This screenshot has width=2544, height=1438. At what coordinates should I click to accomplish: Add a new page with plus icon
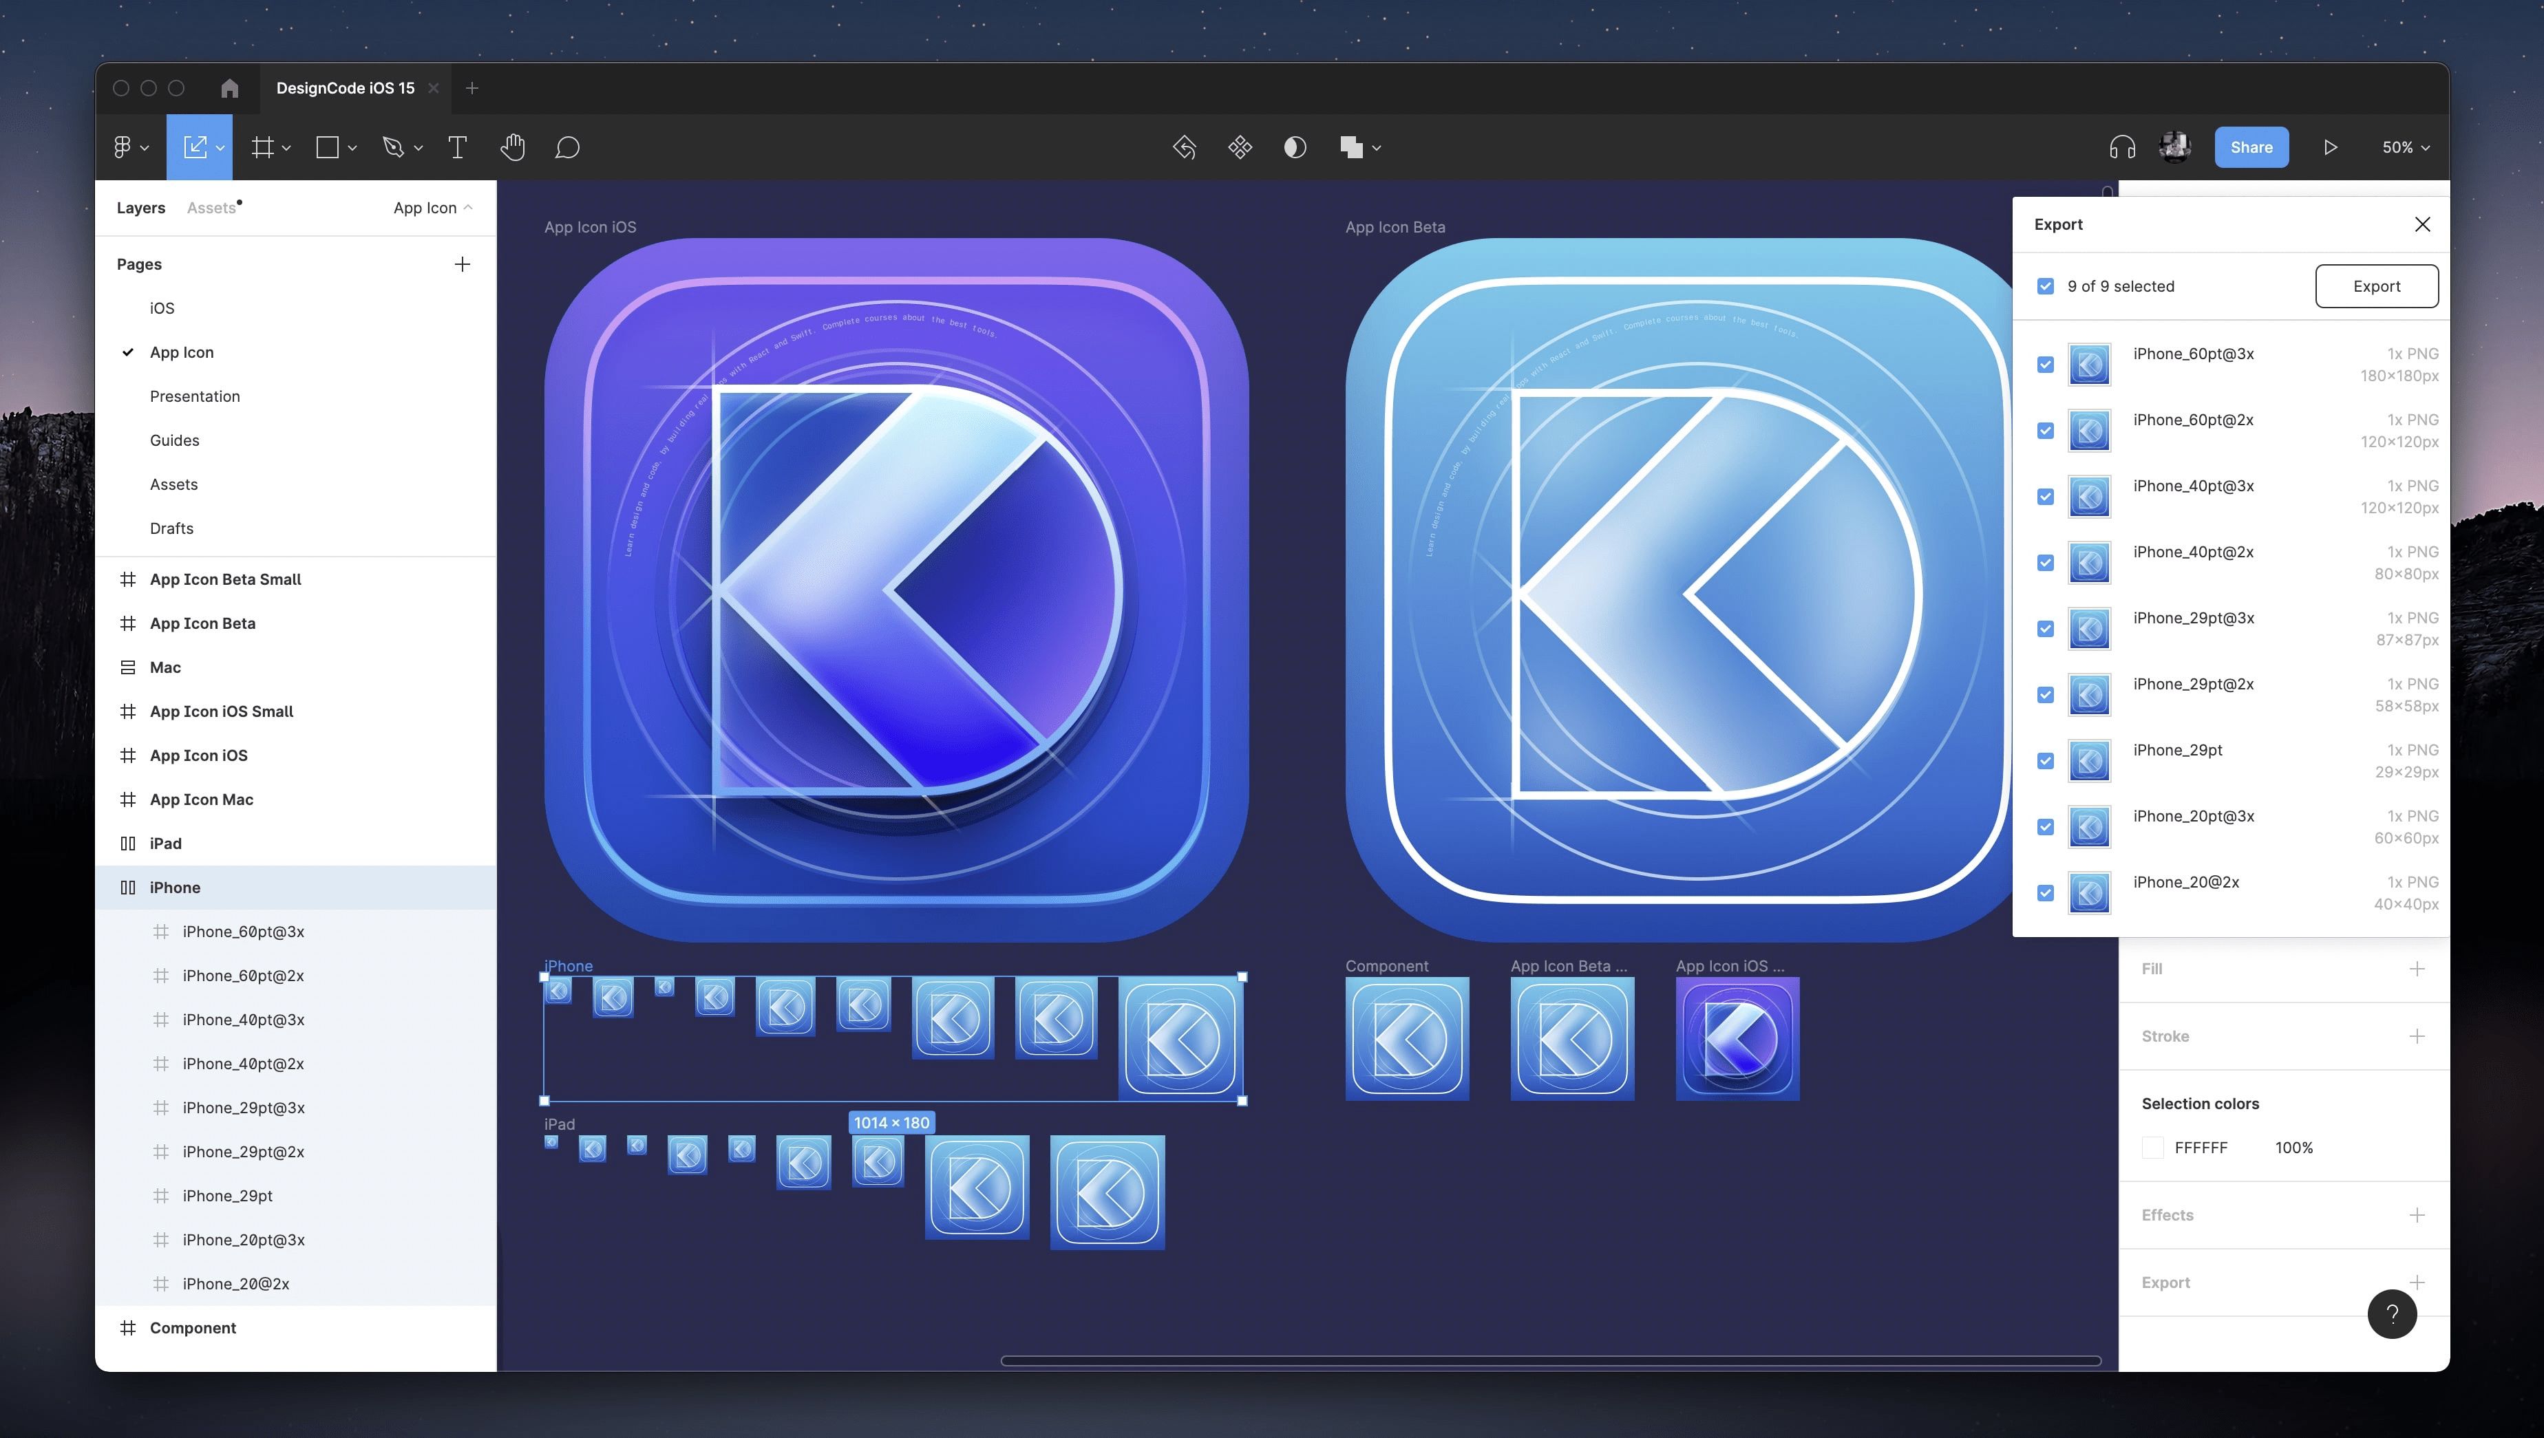(x=461, y=264)
